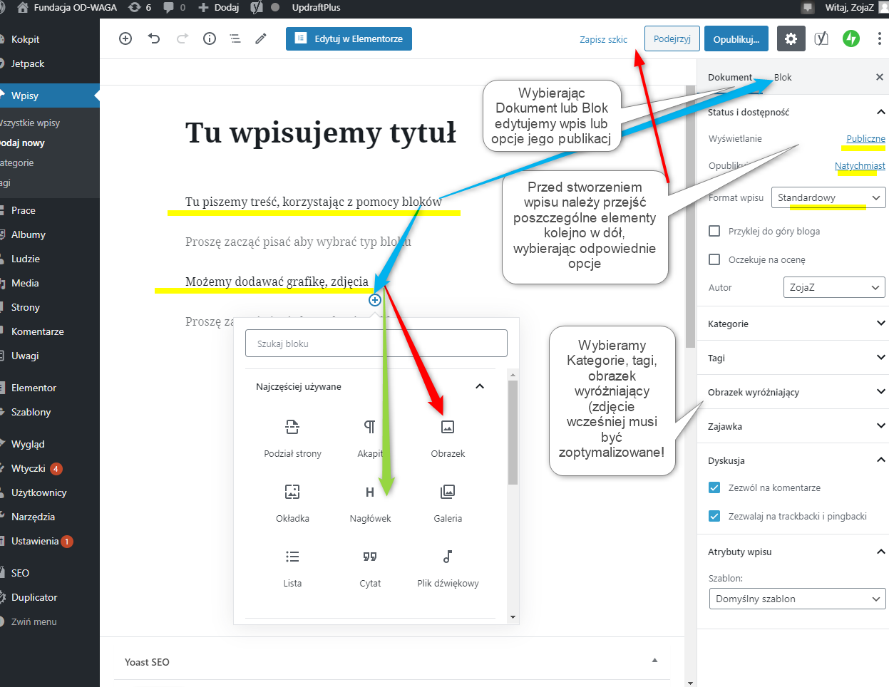Switch to the Blok tab
This screenshot has height=687, width=889.
coord(783,77)
